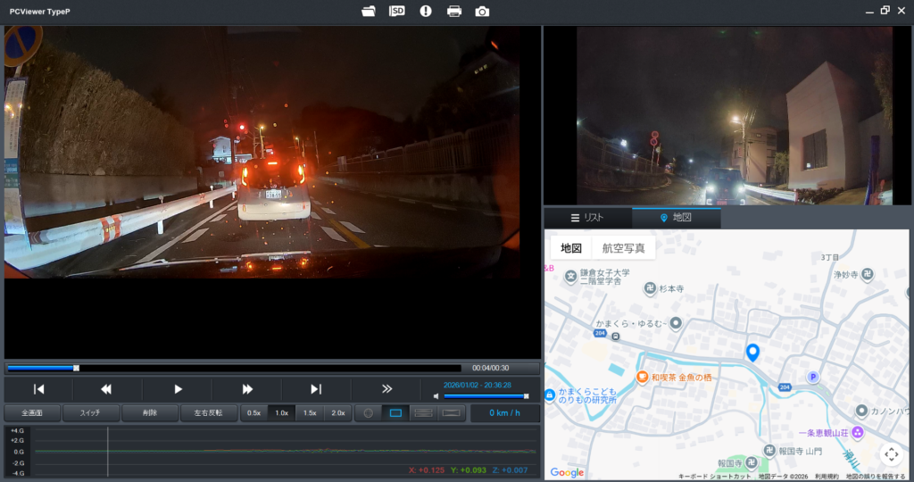This screenshot has height=482, width=914.
Task: Click the printer icon
Action: [x=454, y=11]
